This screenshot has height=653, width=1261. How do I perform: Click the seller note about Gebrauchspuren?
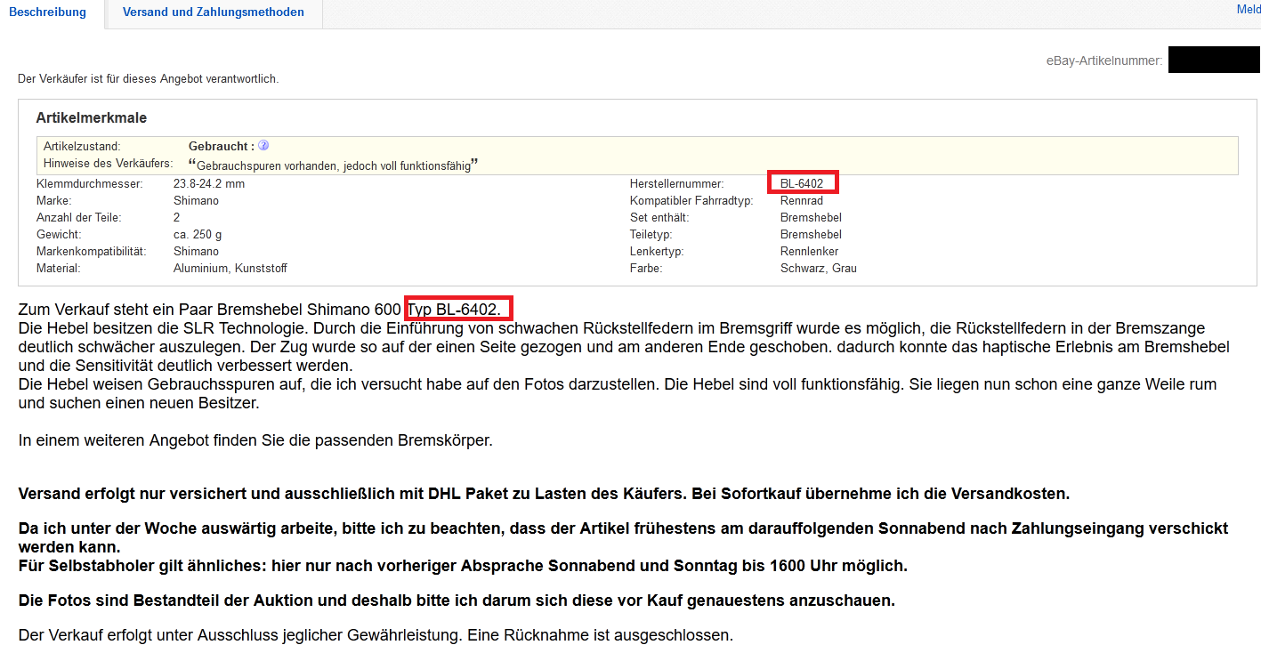[x=334, y=165]
